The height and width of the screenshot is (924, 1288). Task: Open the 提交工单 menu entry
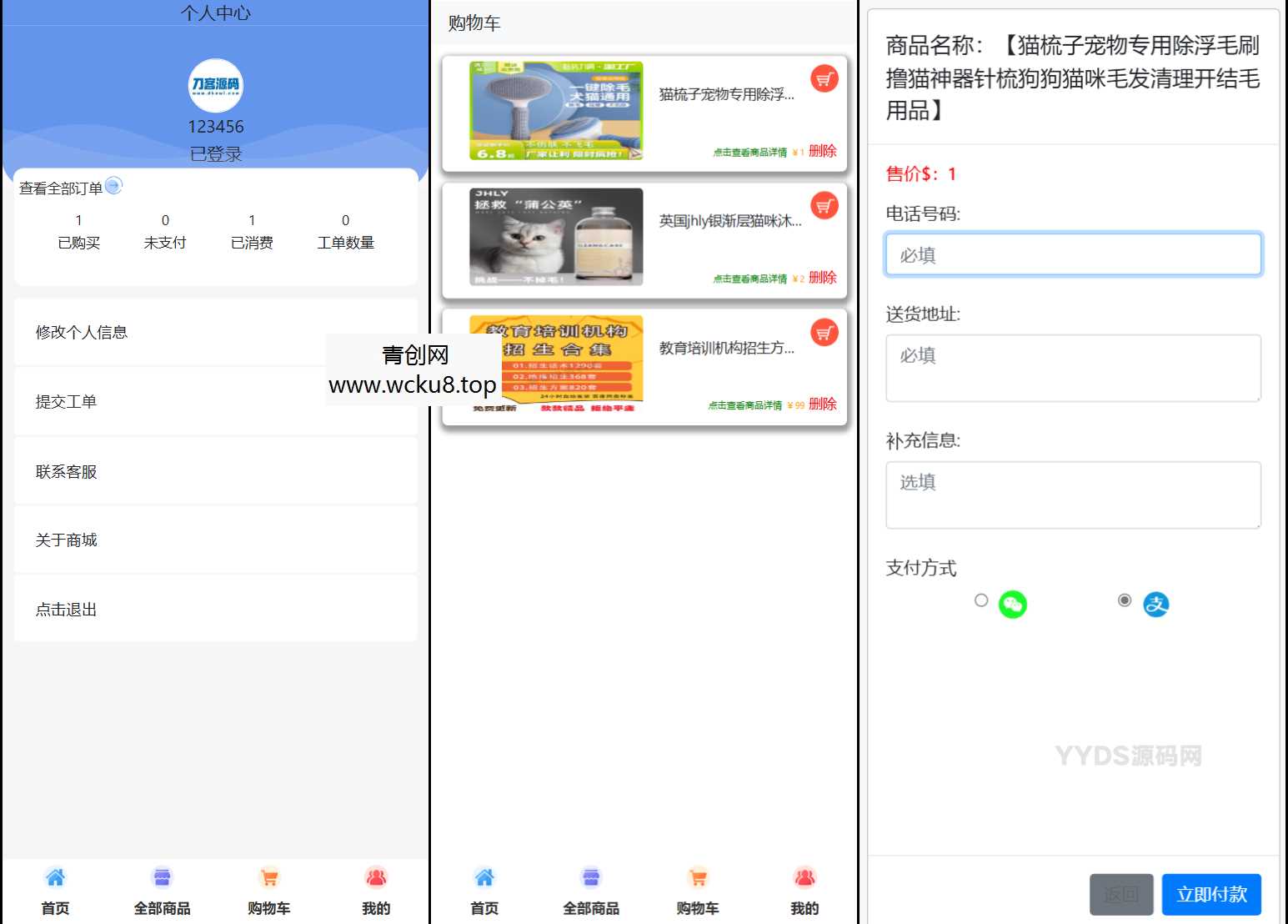[66, 401]
